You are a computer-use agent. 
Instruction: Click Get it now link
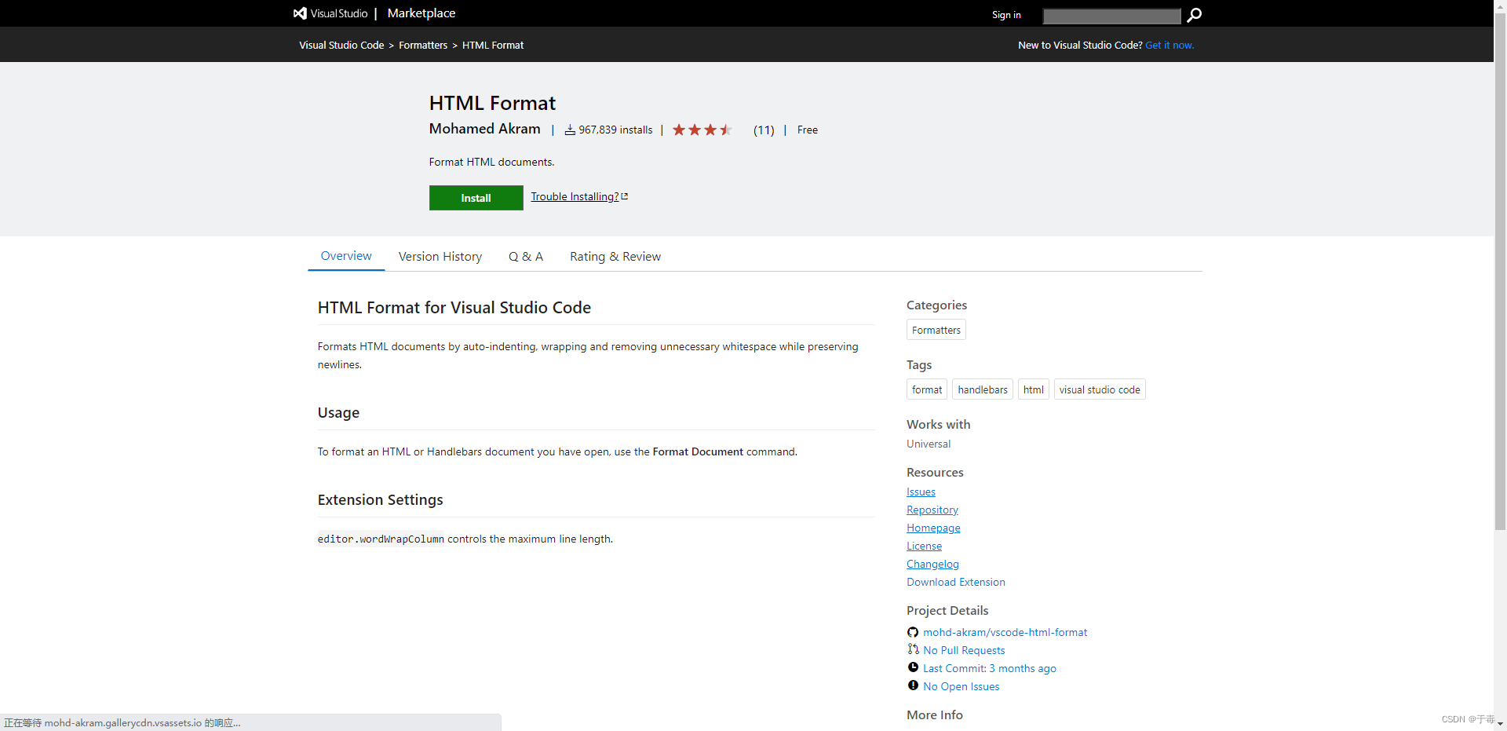tap(1169, 45)
